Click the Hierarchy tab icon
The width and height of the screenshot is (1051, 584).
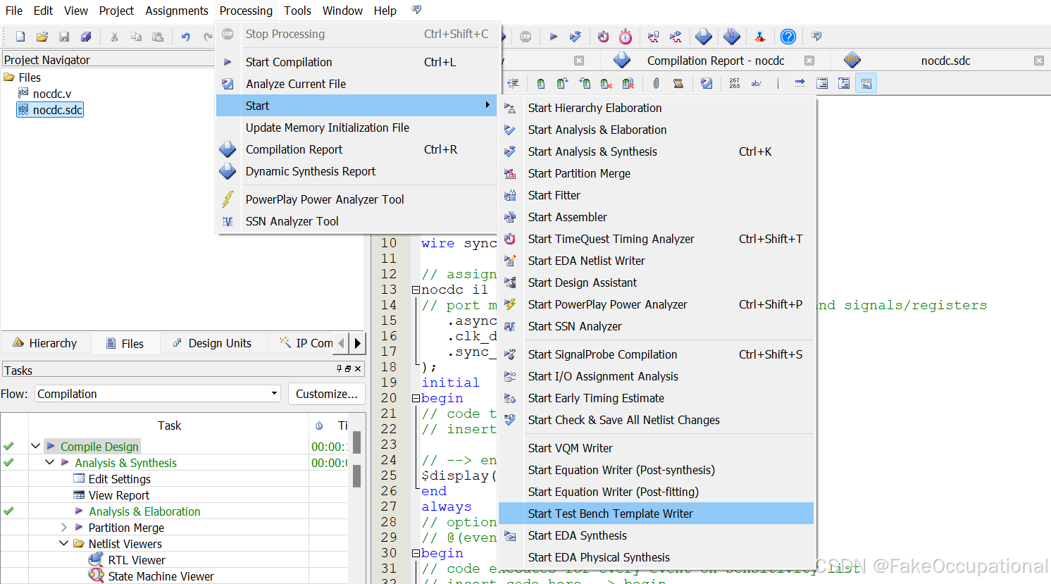18,343
